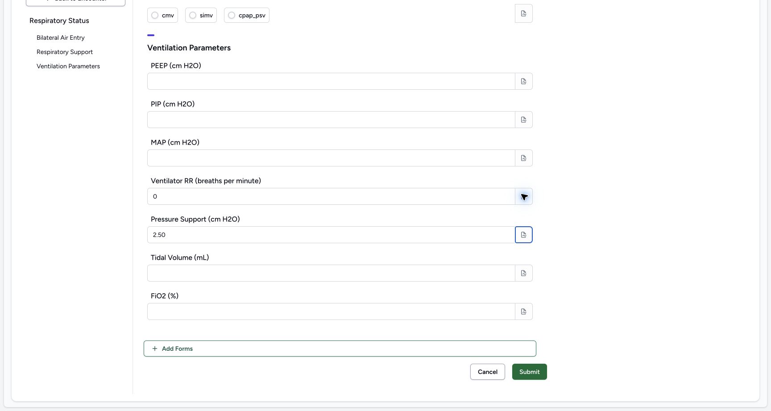Open Ventilation Parameters sidebar link
This screenshot has width=771, height=411.
(68, 66)
